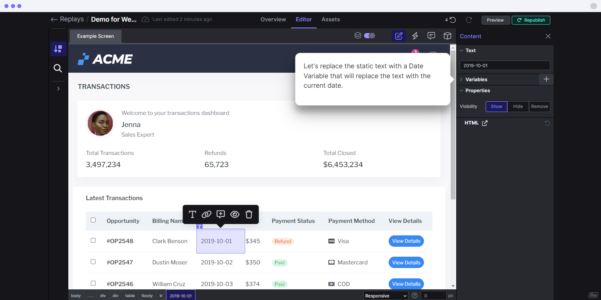Toggle the layers switch in editor toolbar
This screenshot has width=601, height=300.
tap(370, 36)
